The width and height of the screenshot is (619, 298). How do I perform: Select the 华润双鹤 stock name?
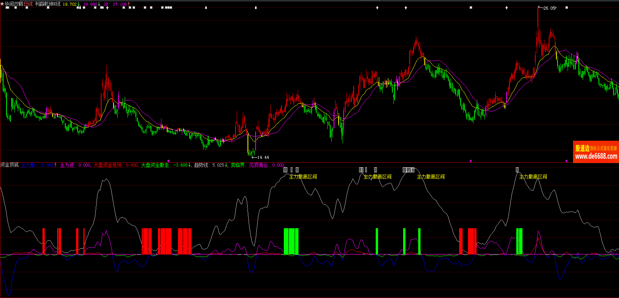[x=14, y=4]
